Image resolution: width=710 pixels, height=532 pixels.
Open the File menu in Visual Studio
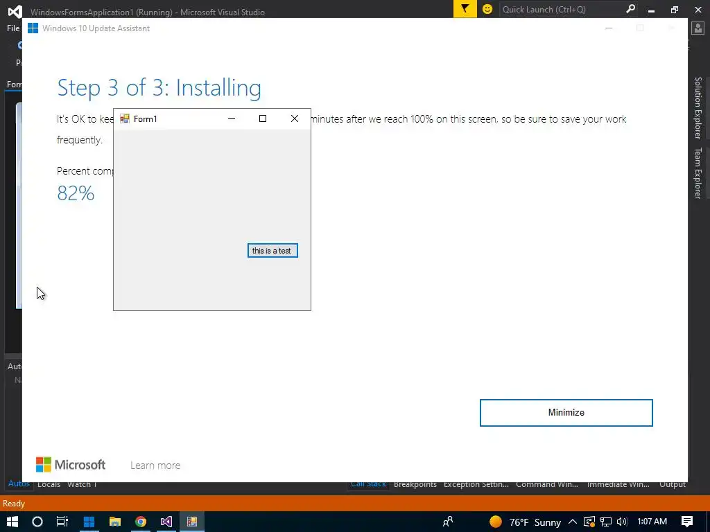[x=13, y=28]
